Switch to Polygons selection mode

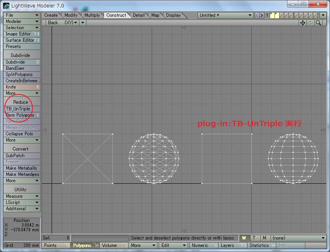(85, 245)
